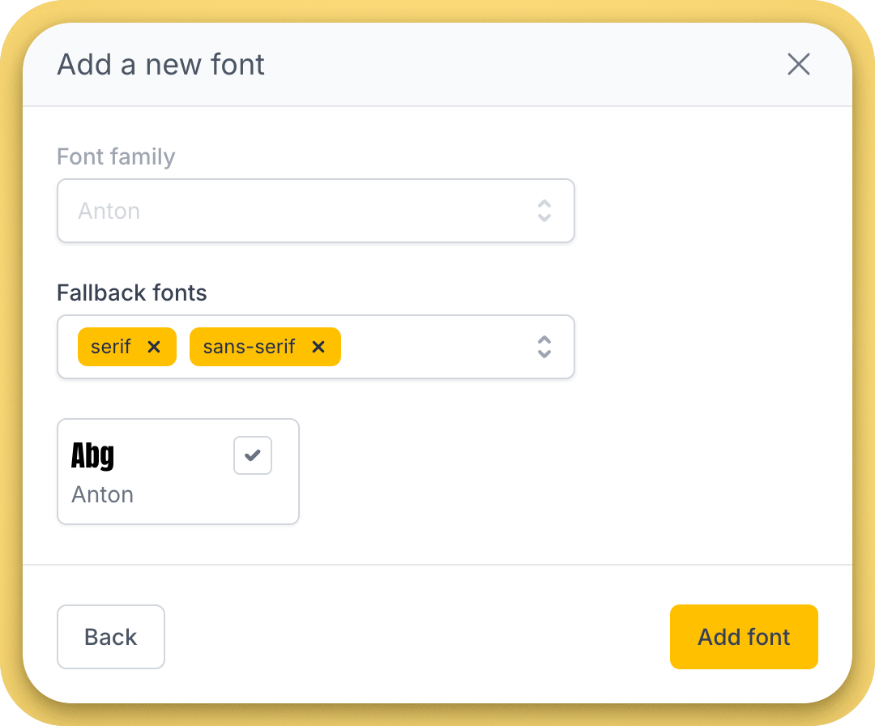This screenshot has width=875, height=726.
Task: Click the serif tag label text
Action: point(111,347)
